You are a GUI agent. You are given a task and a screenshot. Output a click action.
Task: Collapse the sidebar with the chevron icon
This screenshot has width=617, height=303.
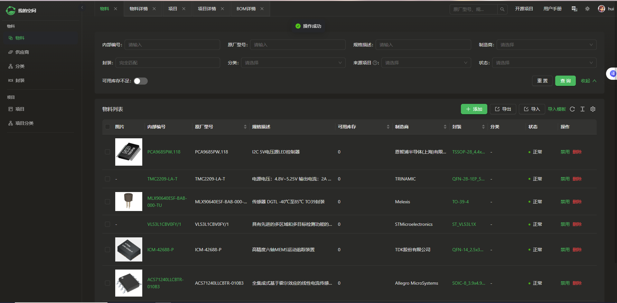coord(82,7)
